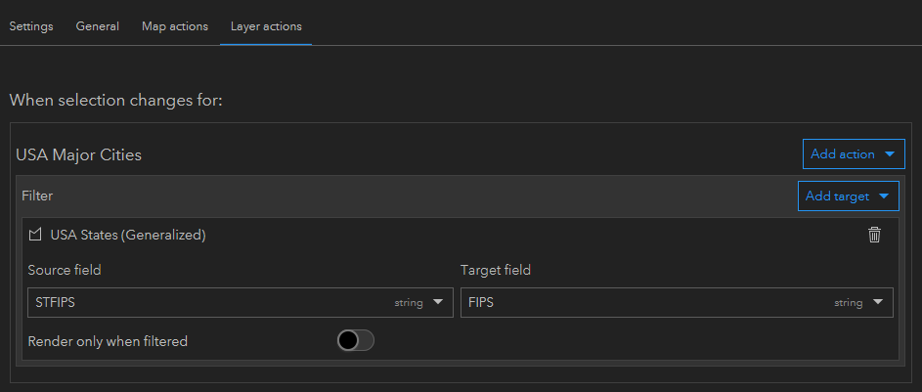The height and width of the screenshot is (392, 922).
Task: Click the 'string' type label in Source field
Action: click(409, 303)
